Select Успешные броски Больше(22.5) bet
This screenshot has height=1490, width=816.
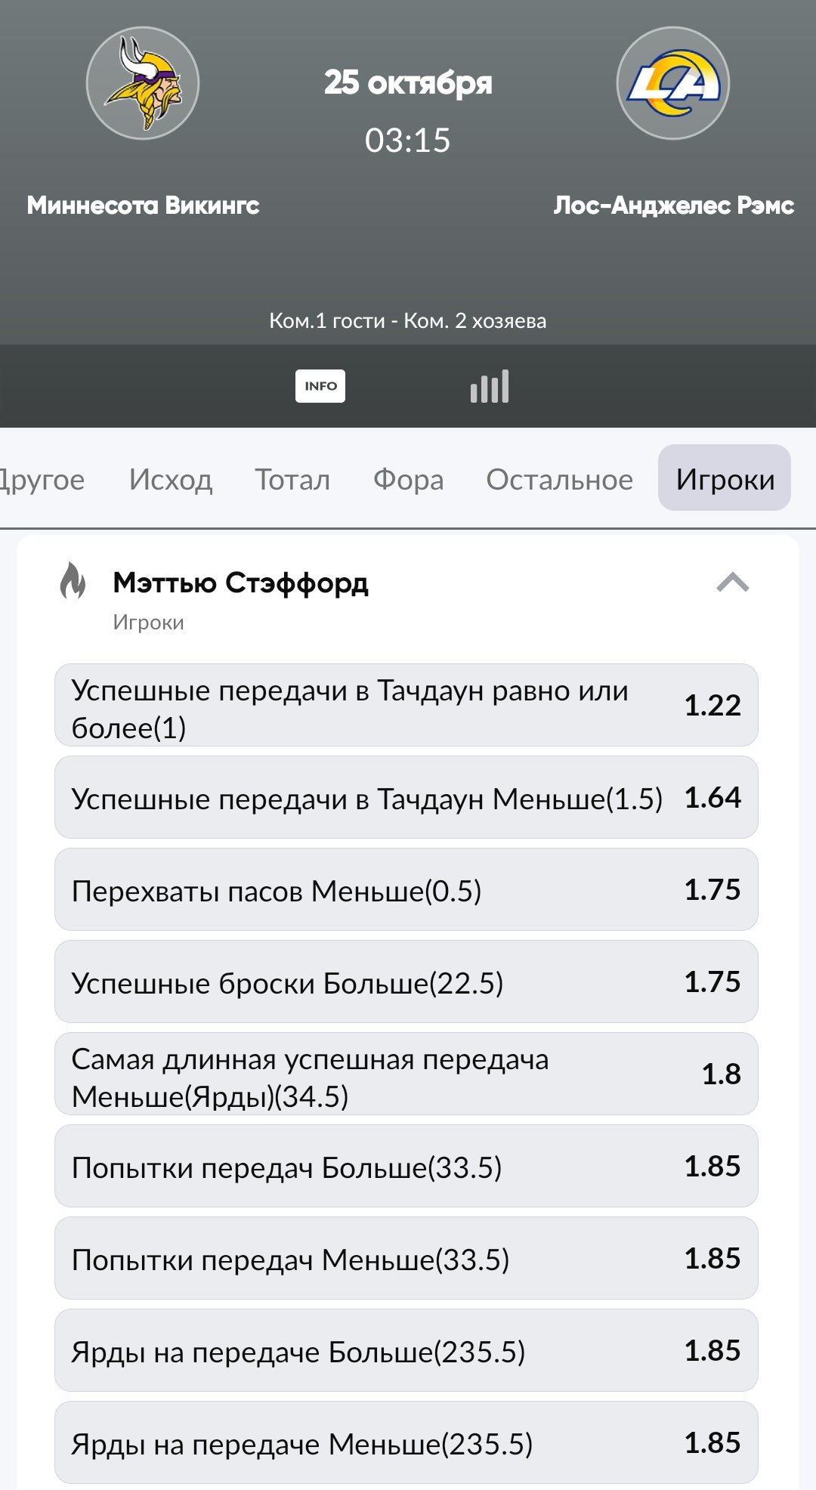406,982
